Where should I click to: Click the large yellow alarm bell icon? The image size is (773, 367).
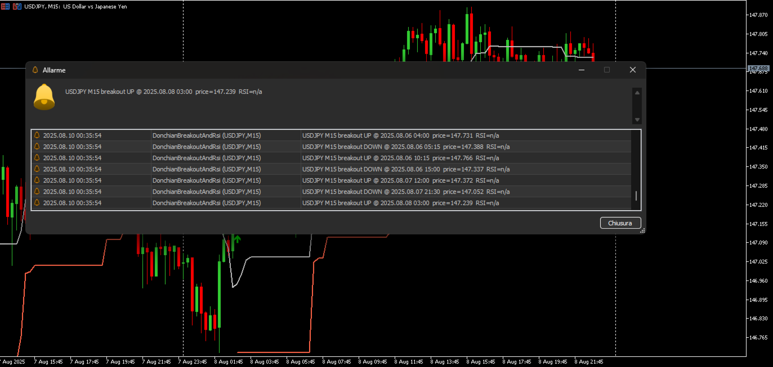44,97
